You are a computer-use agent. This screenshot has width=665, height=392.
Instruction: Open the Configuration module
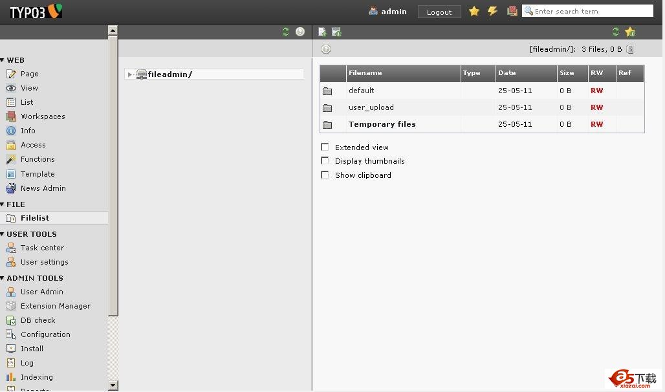click(45, 334)
